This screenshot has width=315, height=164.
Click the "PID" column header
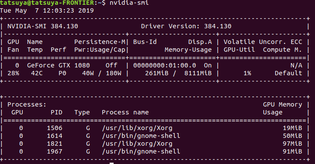tap(56, 112)
